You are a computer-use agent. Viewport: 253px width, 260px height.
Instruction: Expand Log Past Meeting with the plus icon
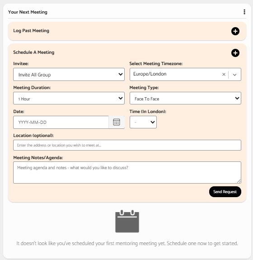point(235,31)
